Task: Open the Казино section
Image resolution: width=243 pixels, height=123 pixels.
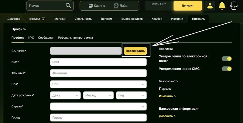Action: (97, 6)
